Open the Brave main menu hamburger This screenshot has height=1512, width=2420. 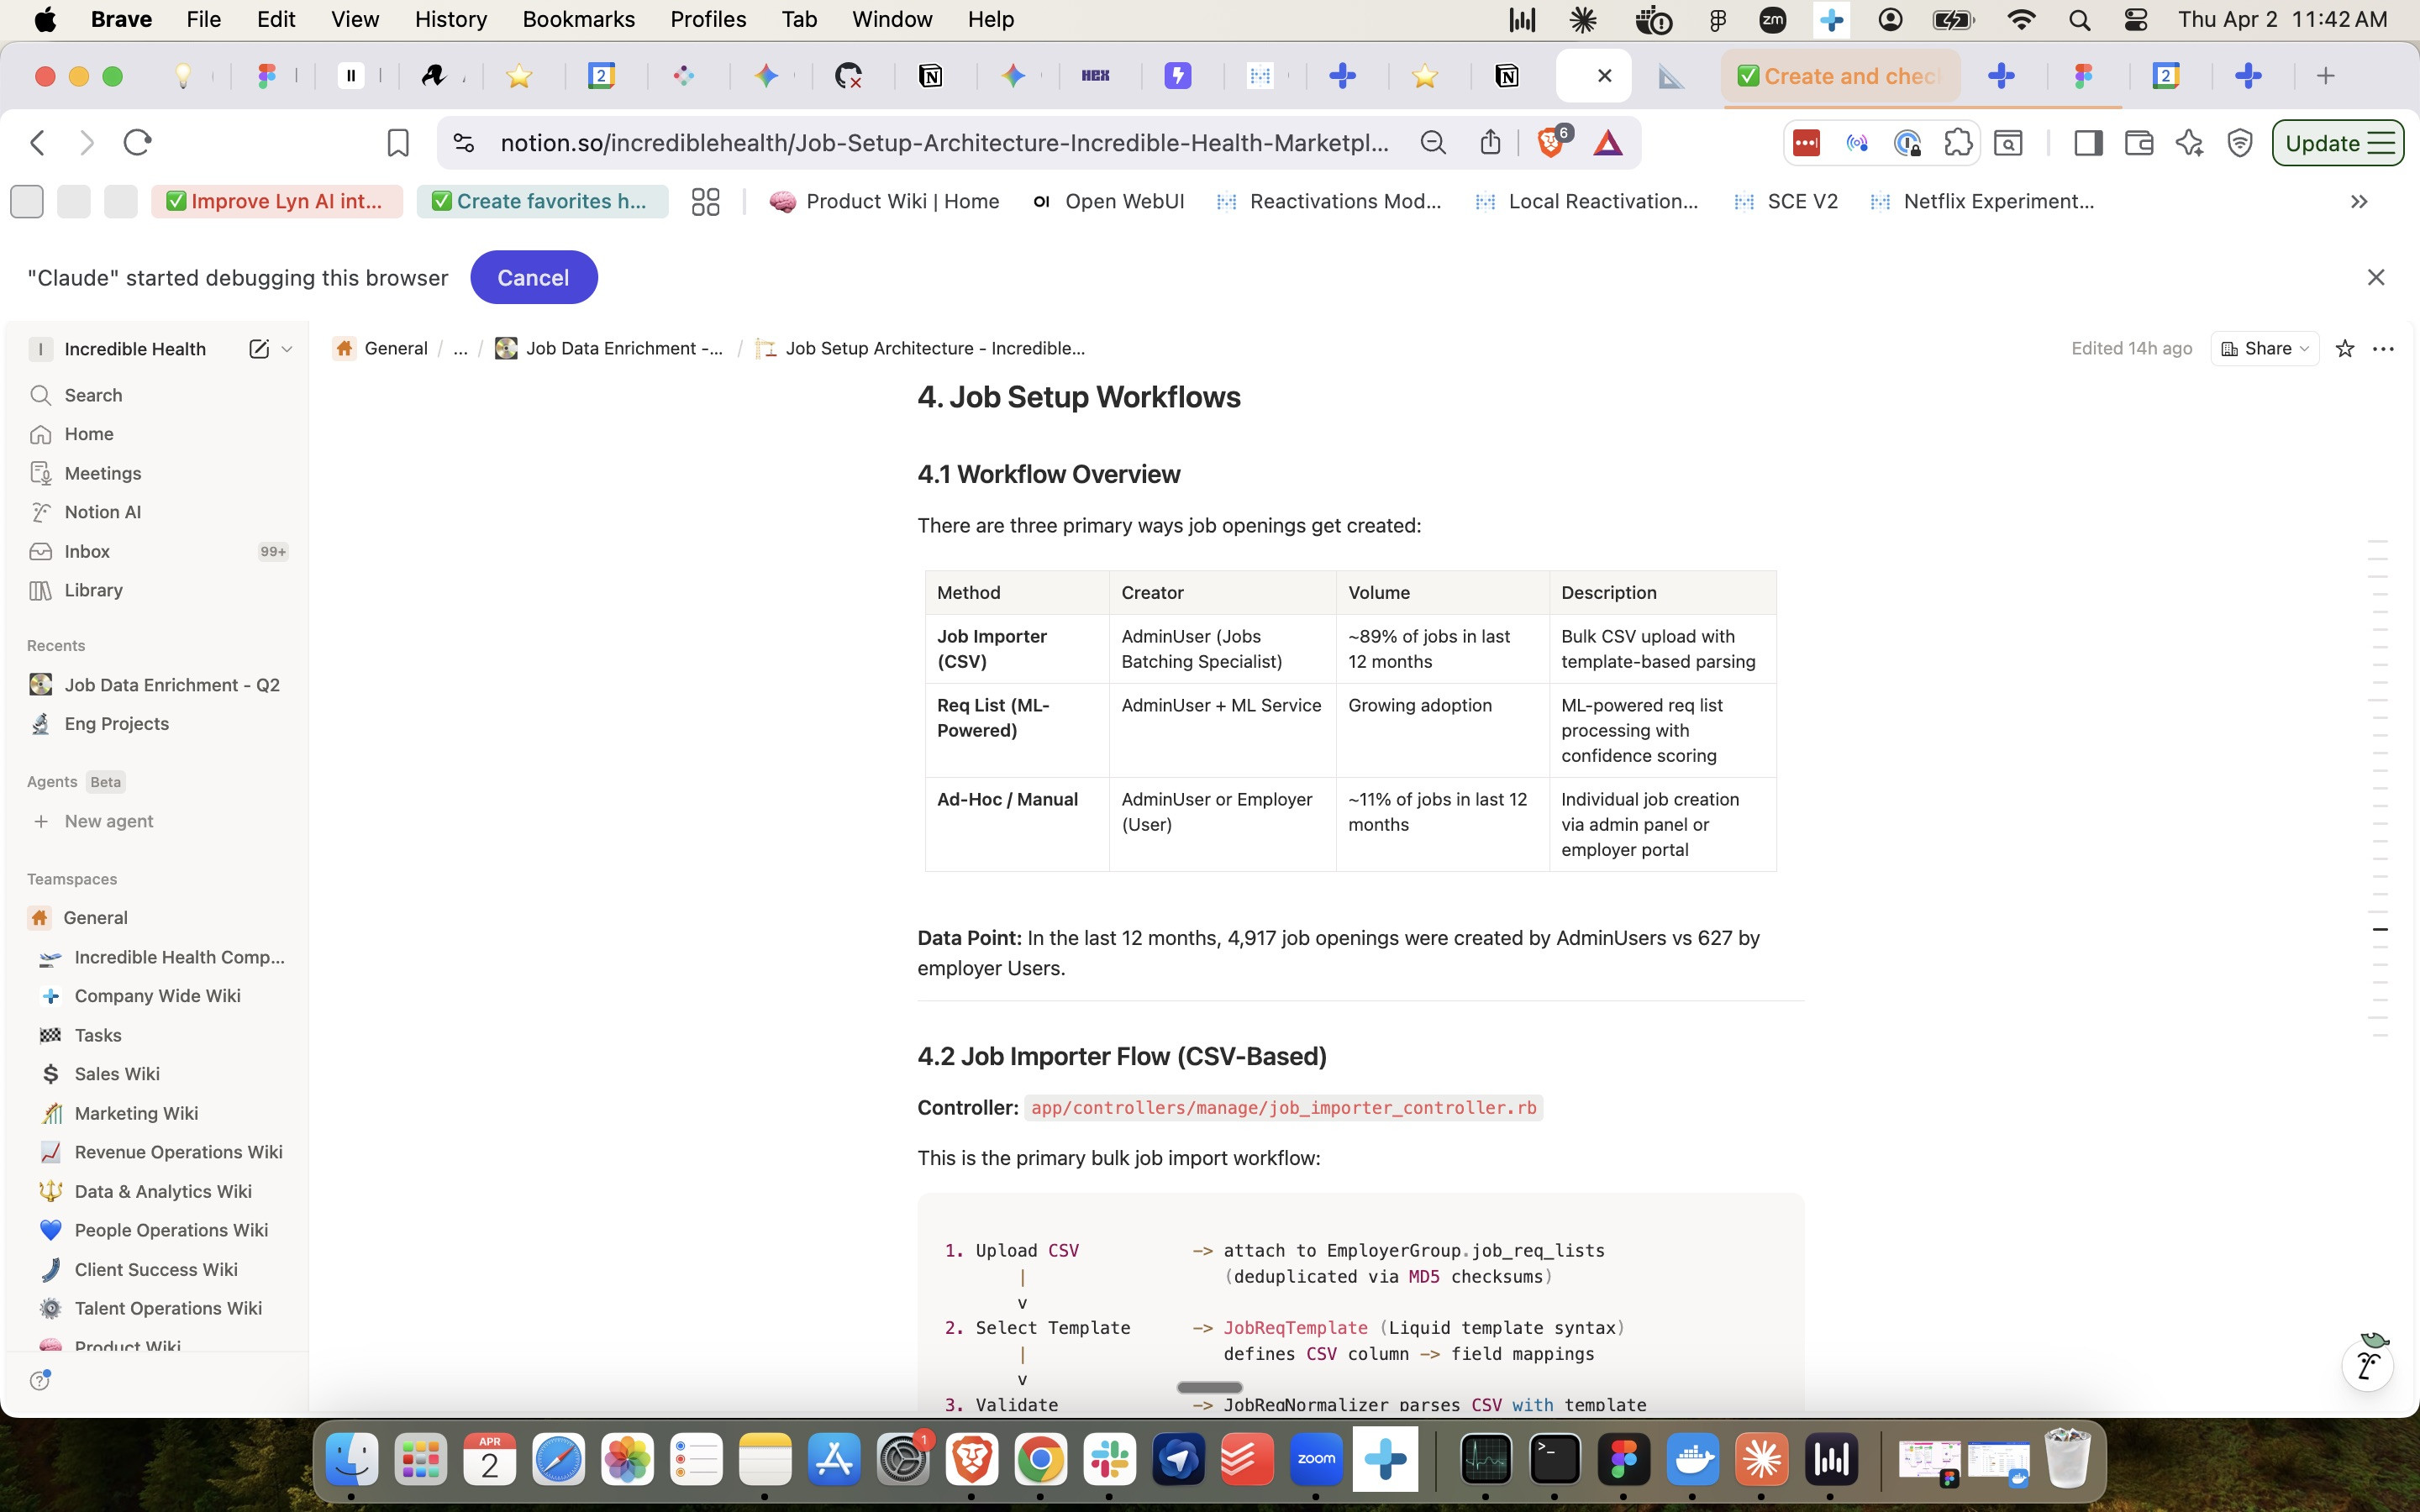(2381, 143)
